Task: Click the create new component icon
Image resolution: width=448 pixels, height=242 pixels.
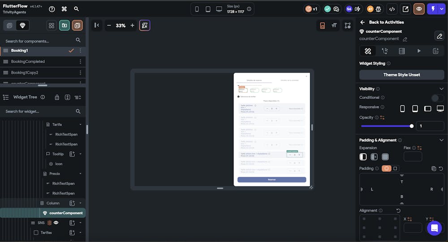Action: [77, 25]
